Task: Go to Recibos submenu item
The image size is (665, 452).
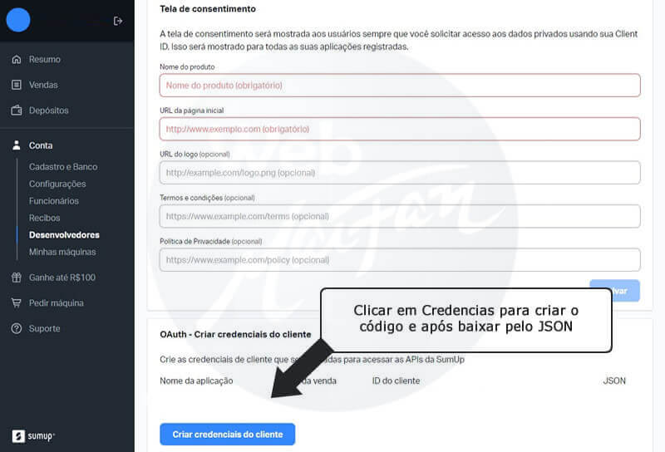Action: 45,218
